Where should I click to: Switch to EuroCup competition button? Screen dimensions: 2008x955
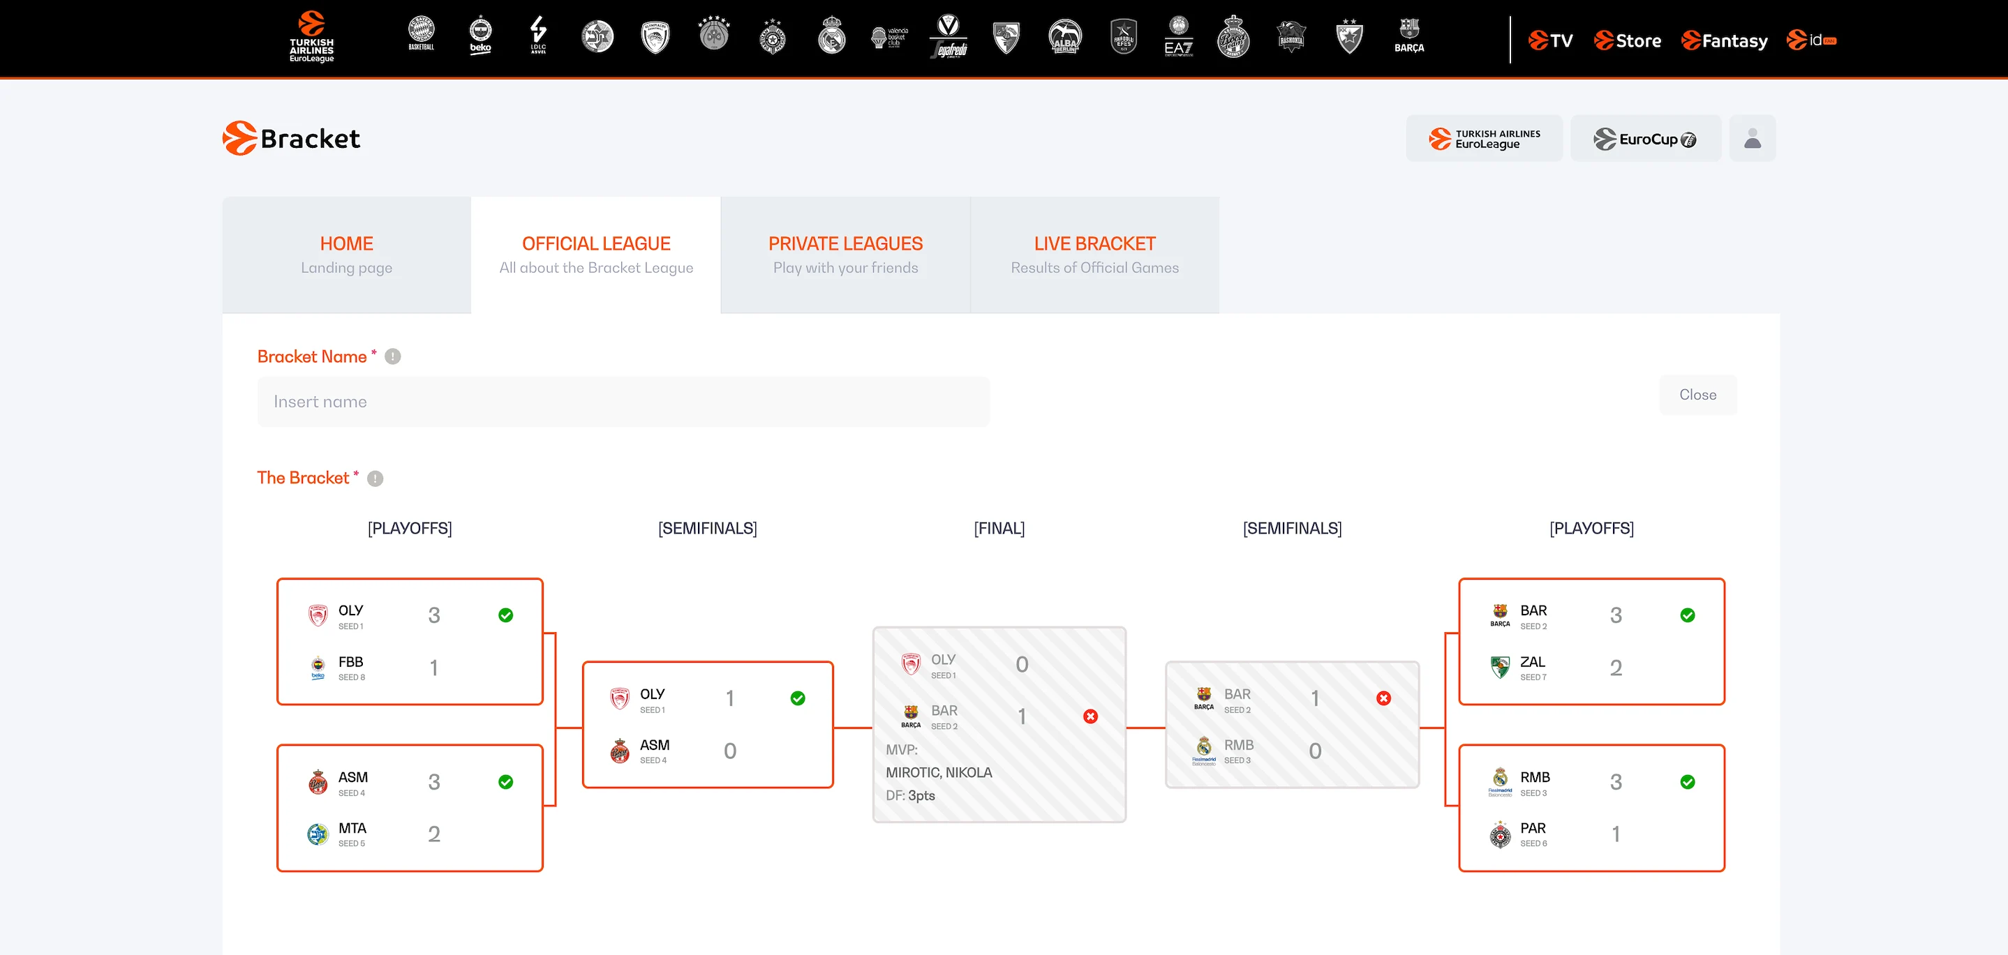pos(1645,139)
